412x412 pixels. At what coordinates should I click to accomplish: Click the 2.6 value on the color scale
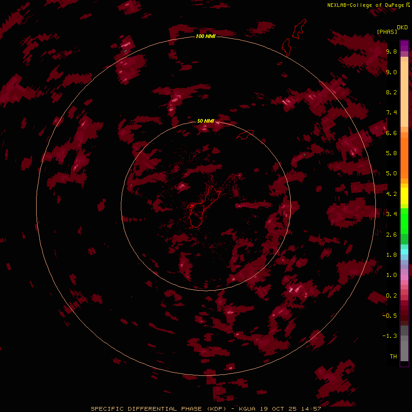(391, 234)
